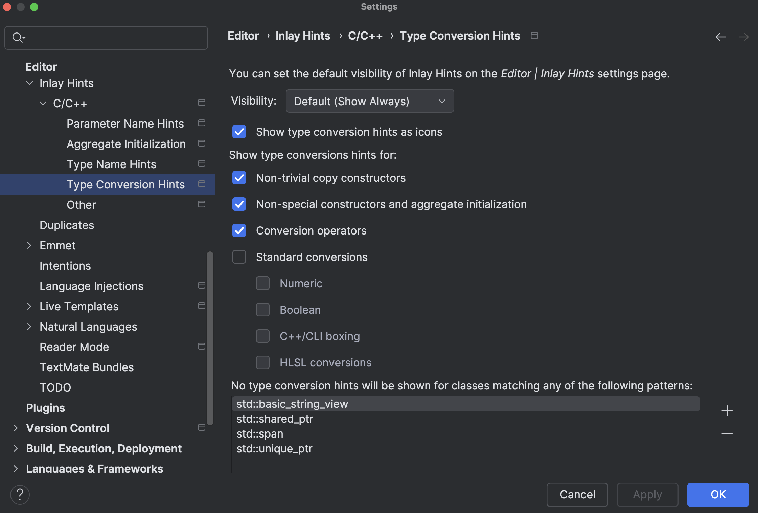Viewport: 758px width, 513px height.
Task: Open Inlay Hints from the breadcrumb
Action: [302, 36]
